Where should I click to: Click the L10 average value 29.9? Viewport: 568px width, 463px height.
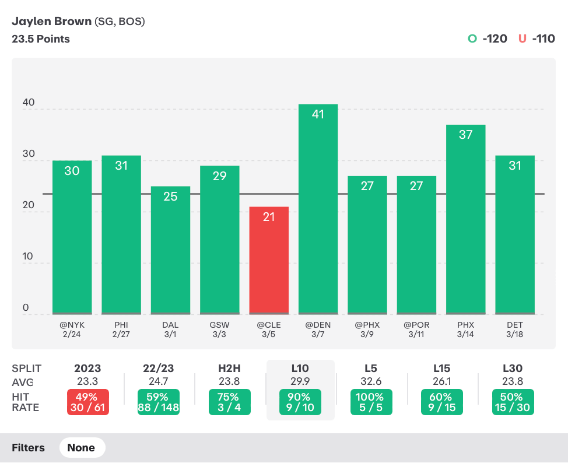point(300,381)
